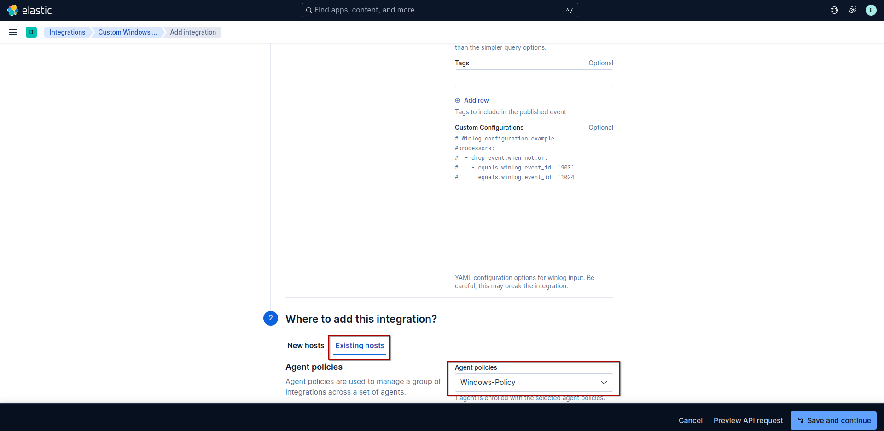Click the 'drop_event.when.not.or:' code line
This screenshot has width=884, height=431.
501,158
